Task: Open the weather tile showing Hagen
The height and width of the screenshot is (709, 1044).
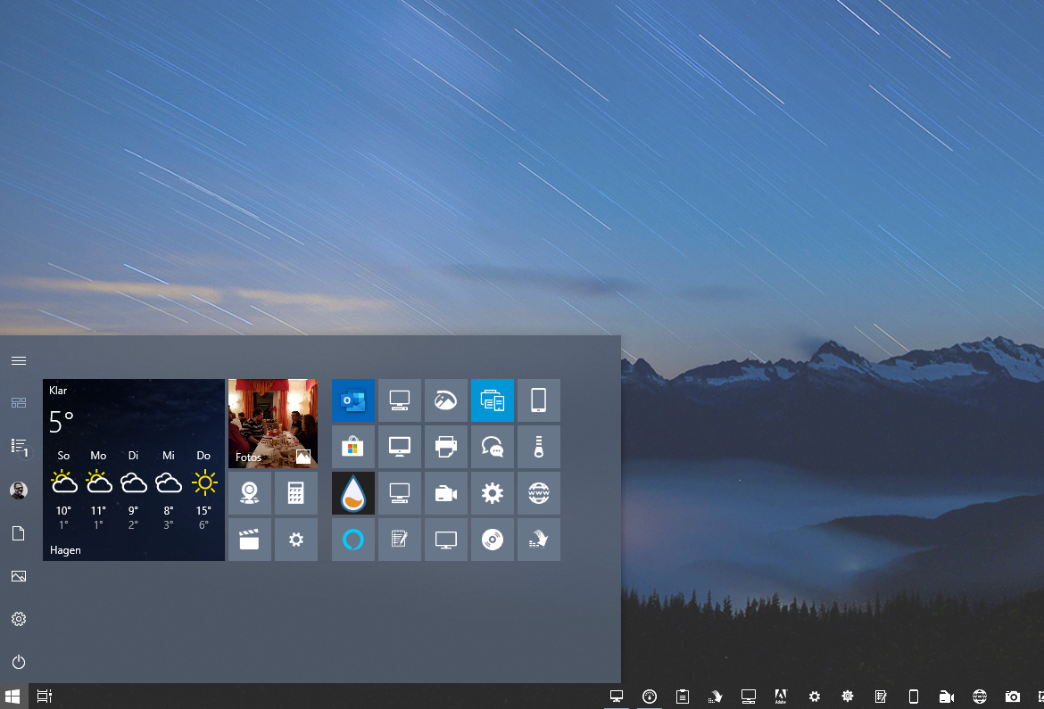Action: pyautogui.click(x=134, y=470)
